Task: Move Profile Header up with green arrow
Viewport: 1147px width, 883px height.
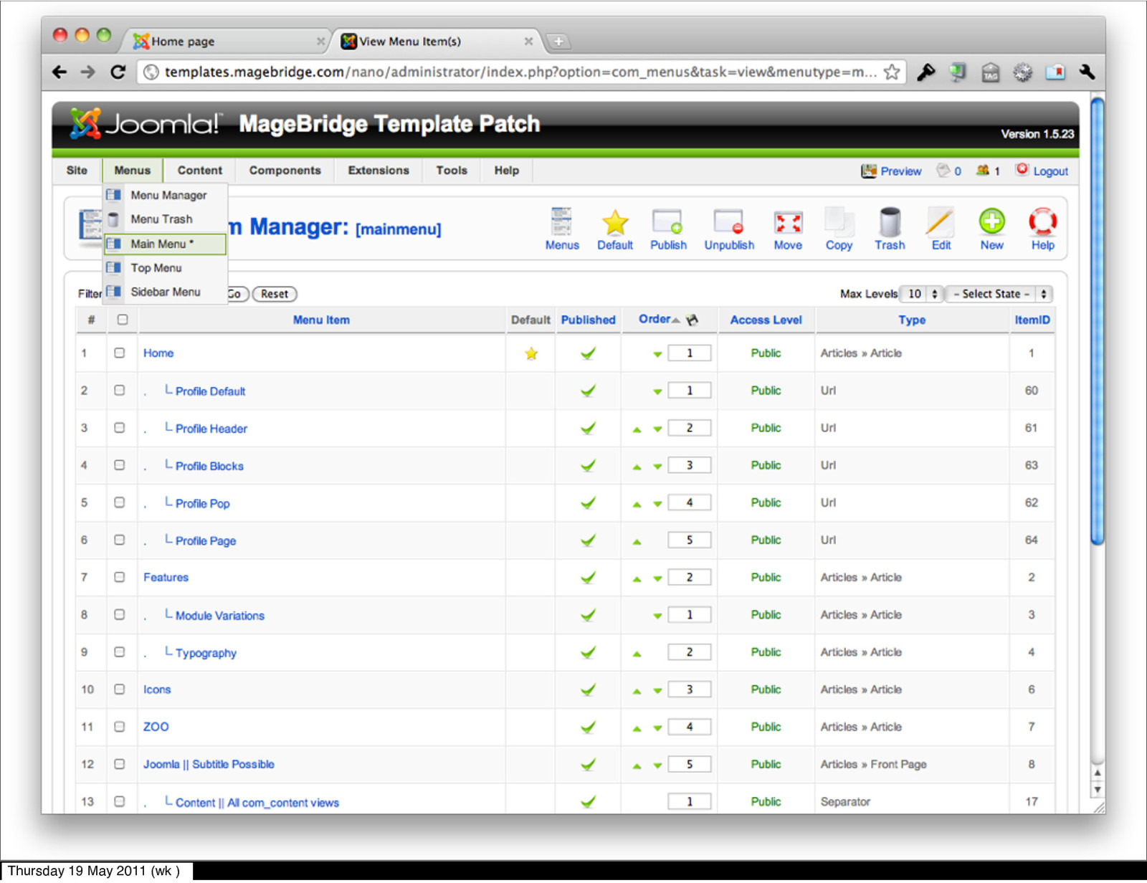Action: click(x=637, y=429)
